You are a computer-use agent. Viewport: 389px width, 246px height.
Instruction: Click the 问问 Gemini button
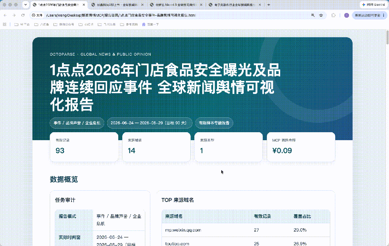[373, 5]
